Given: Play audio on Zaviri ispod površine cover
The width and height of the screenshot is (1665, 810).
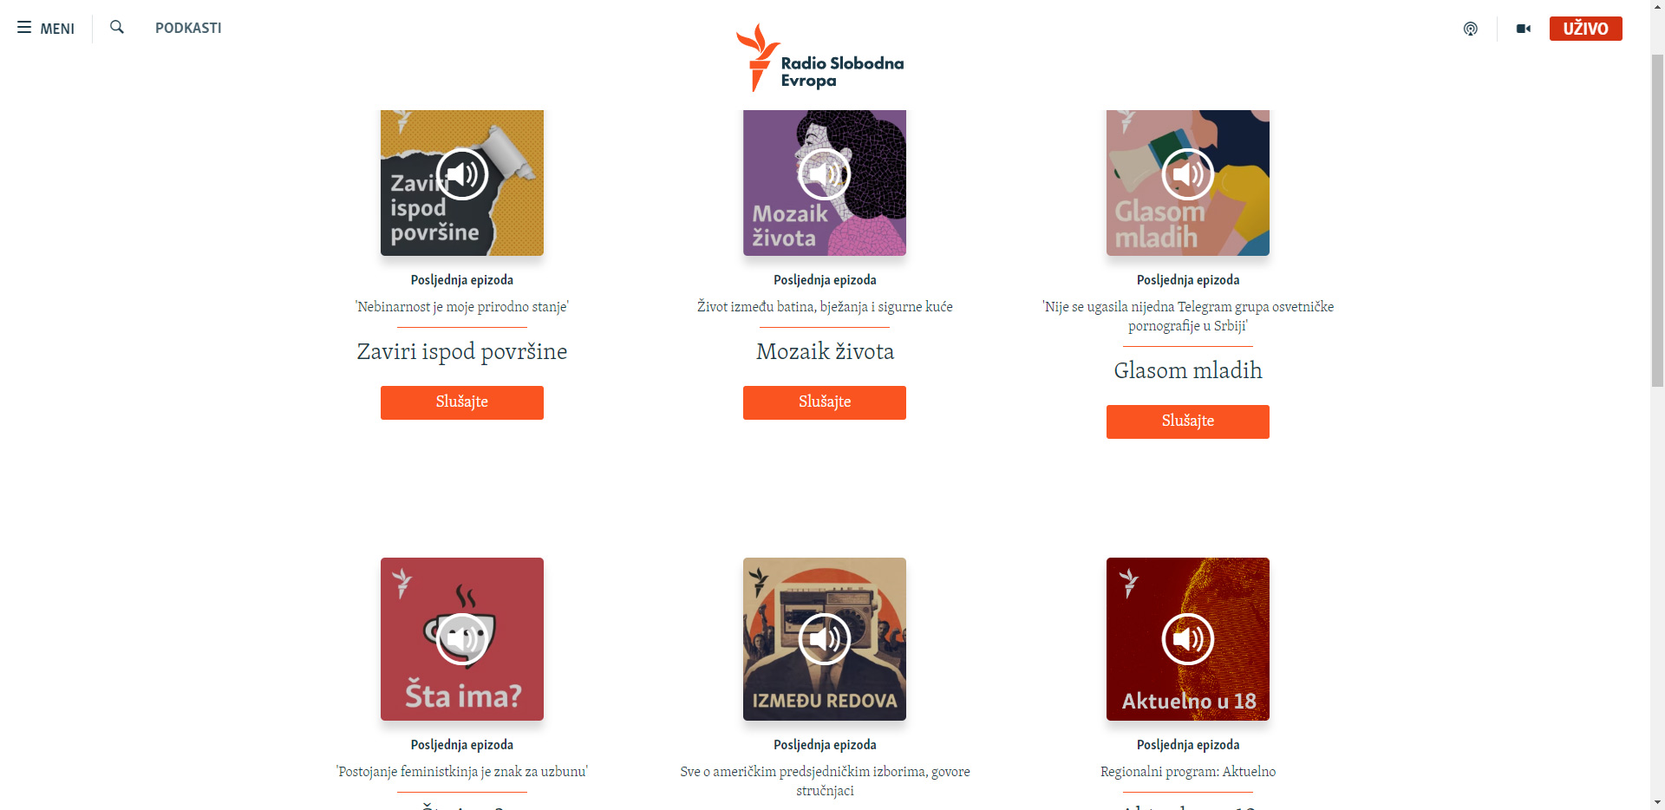Looking at the screenshot, I should coord(462,174).
